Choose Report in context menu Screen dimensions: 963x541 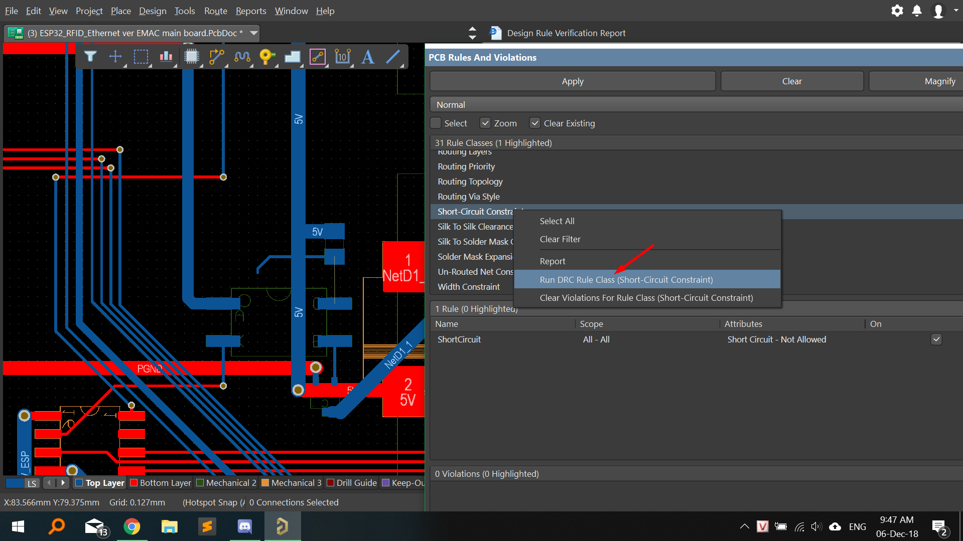click(x=647, y=261)
